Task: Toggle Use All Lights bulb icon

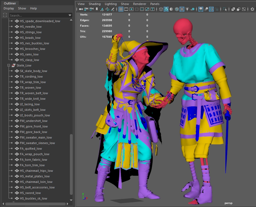Action: coord(187,9)
